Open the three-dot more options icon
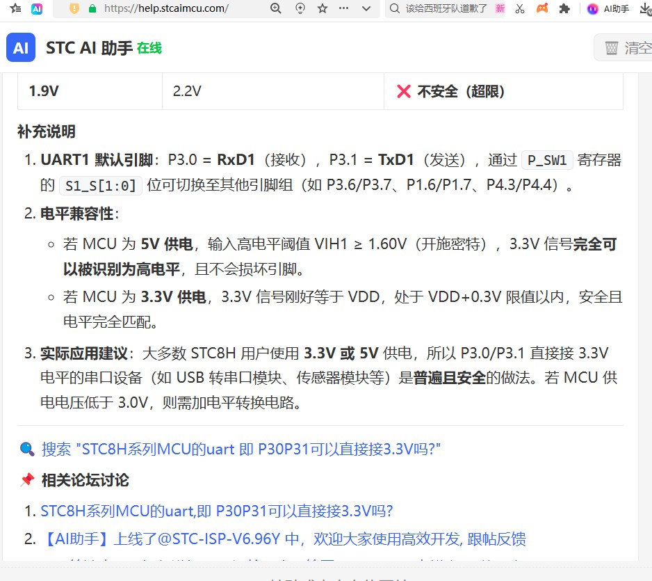 [x=343, y=8]
